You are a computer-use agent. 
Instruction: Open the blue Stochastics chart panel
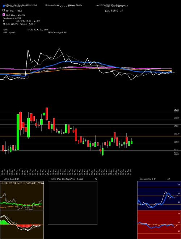pos(159,196)
